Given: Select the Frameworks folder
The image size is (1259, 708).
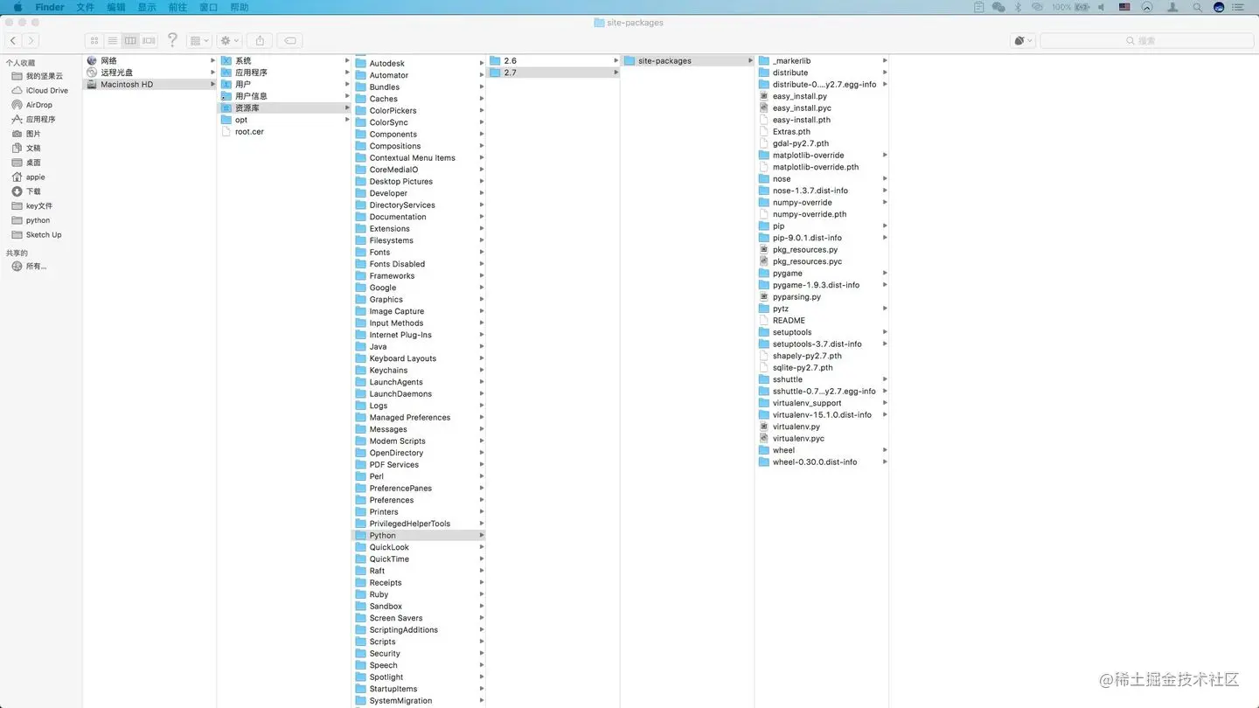Looking at the screenshot, I should [419, 275].
